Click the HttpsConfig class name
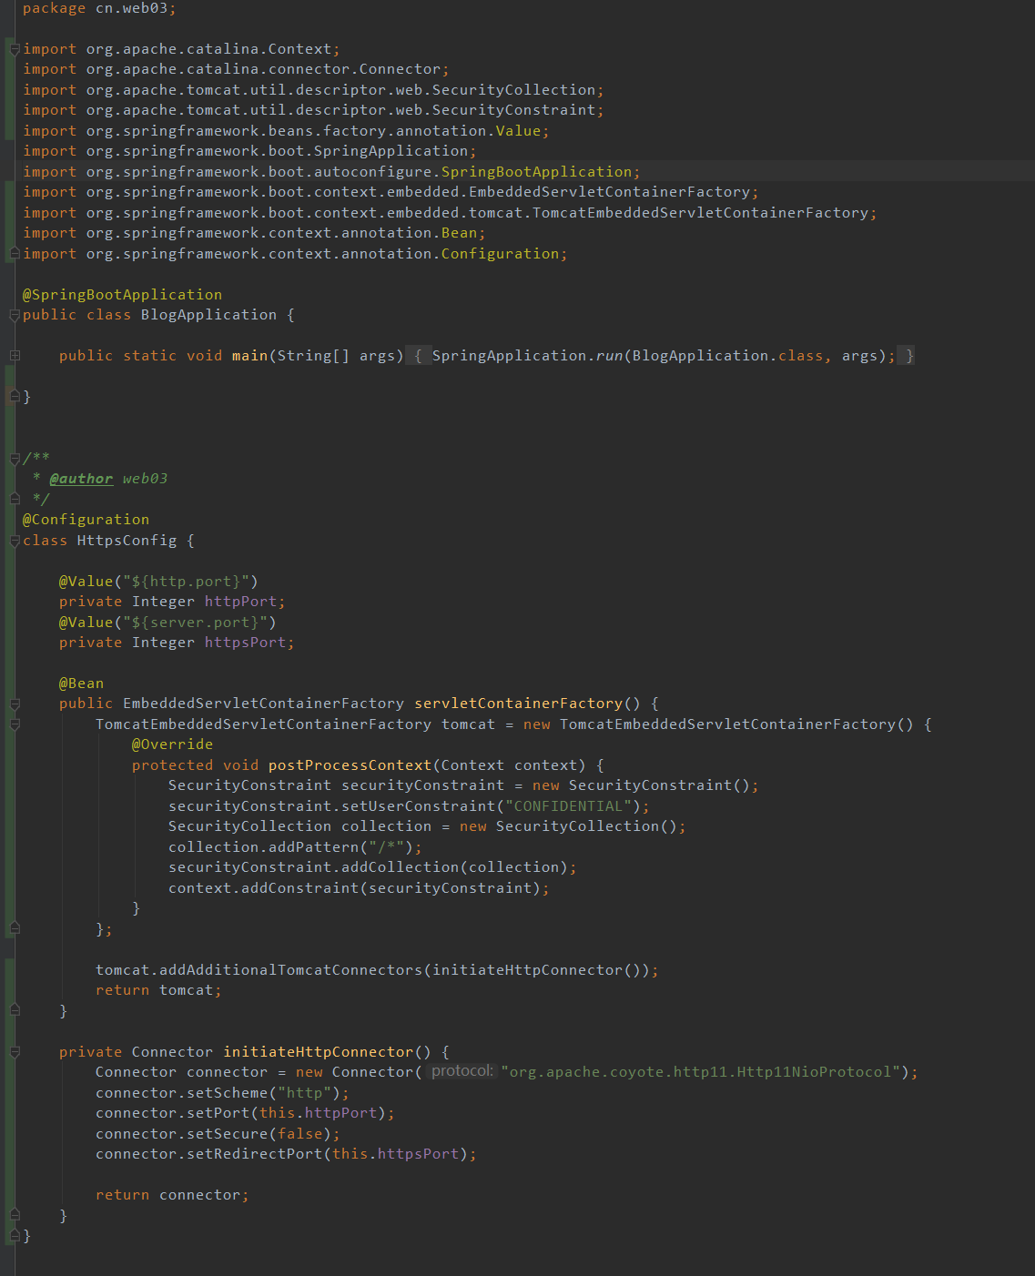Screen dimensions: 1035x1276 tap(127, 541)
